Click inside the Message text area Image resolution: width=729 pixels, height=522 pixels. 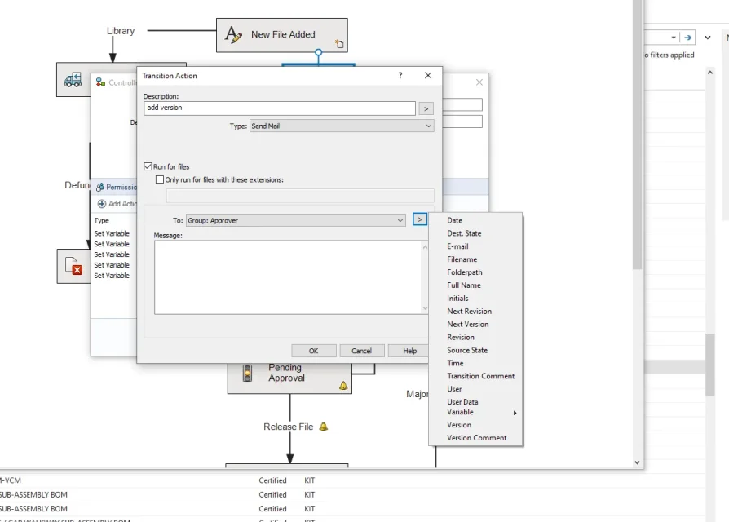[287, 277]
